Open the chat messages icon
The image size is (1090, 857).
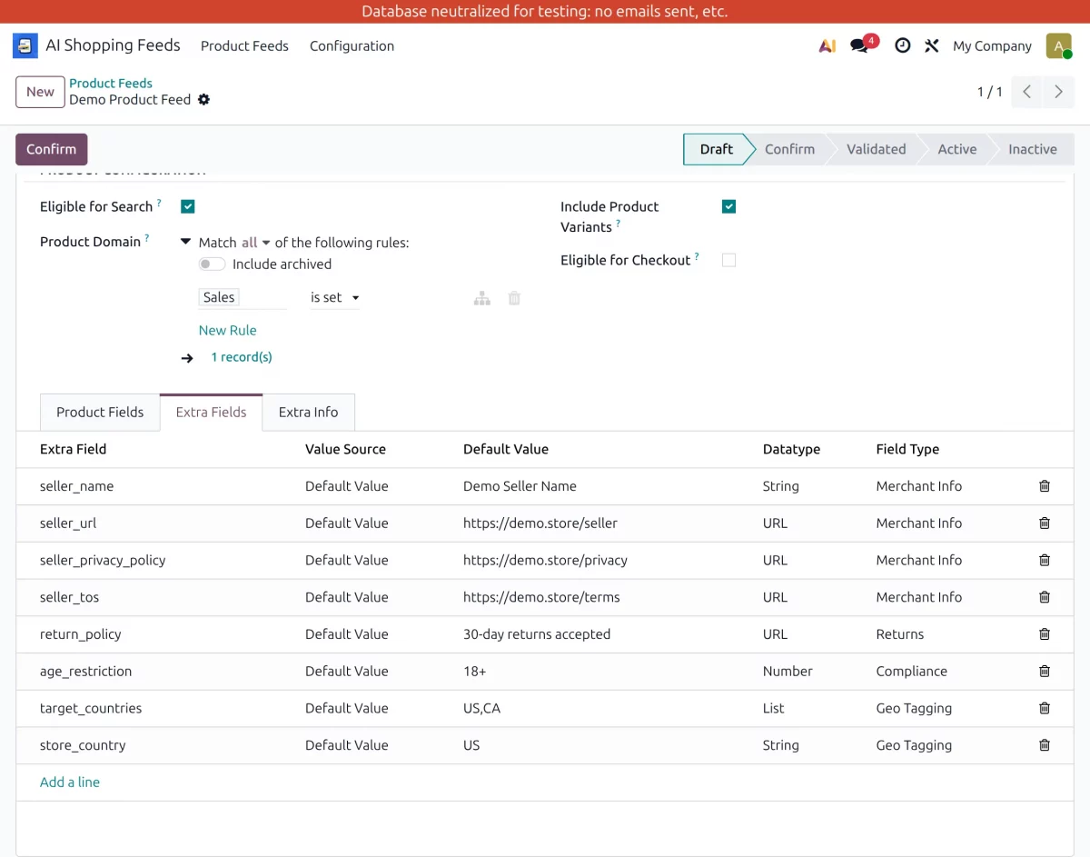[859, 46]
